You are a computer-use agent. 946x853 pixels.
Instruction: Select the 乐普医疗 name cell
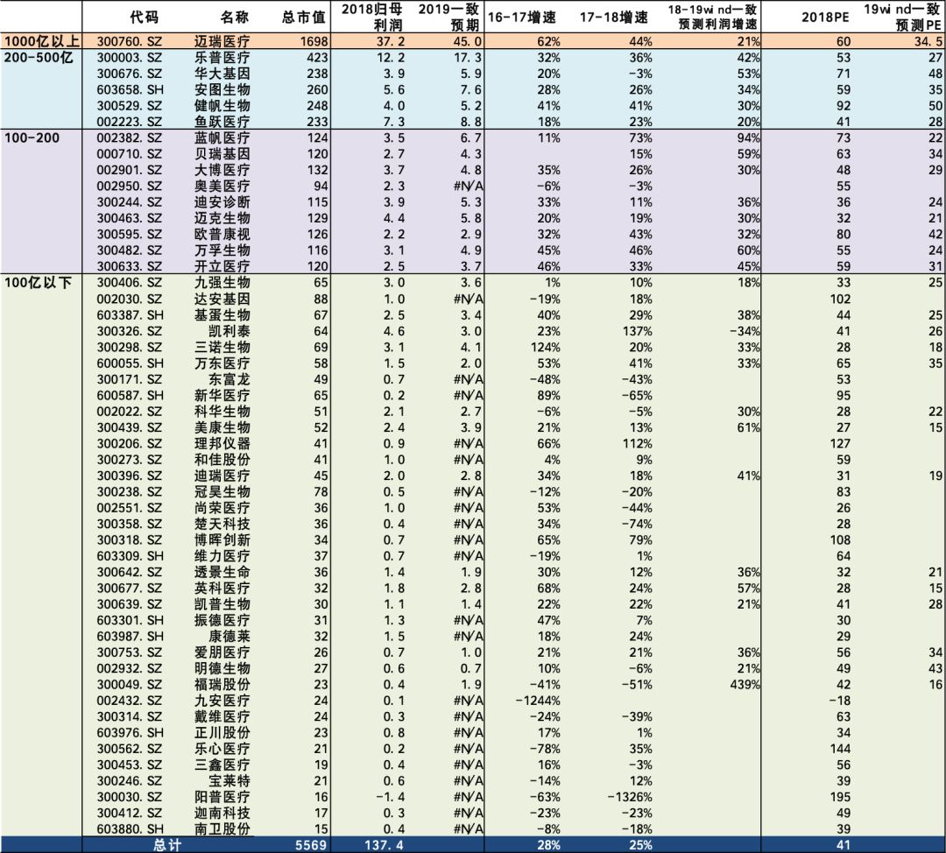pos(222,57)
